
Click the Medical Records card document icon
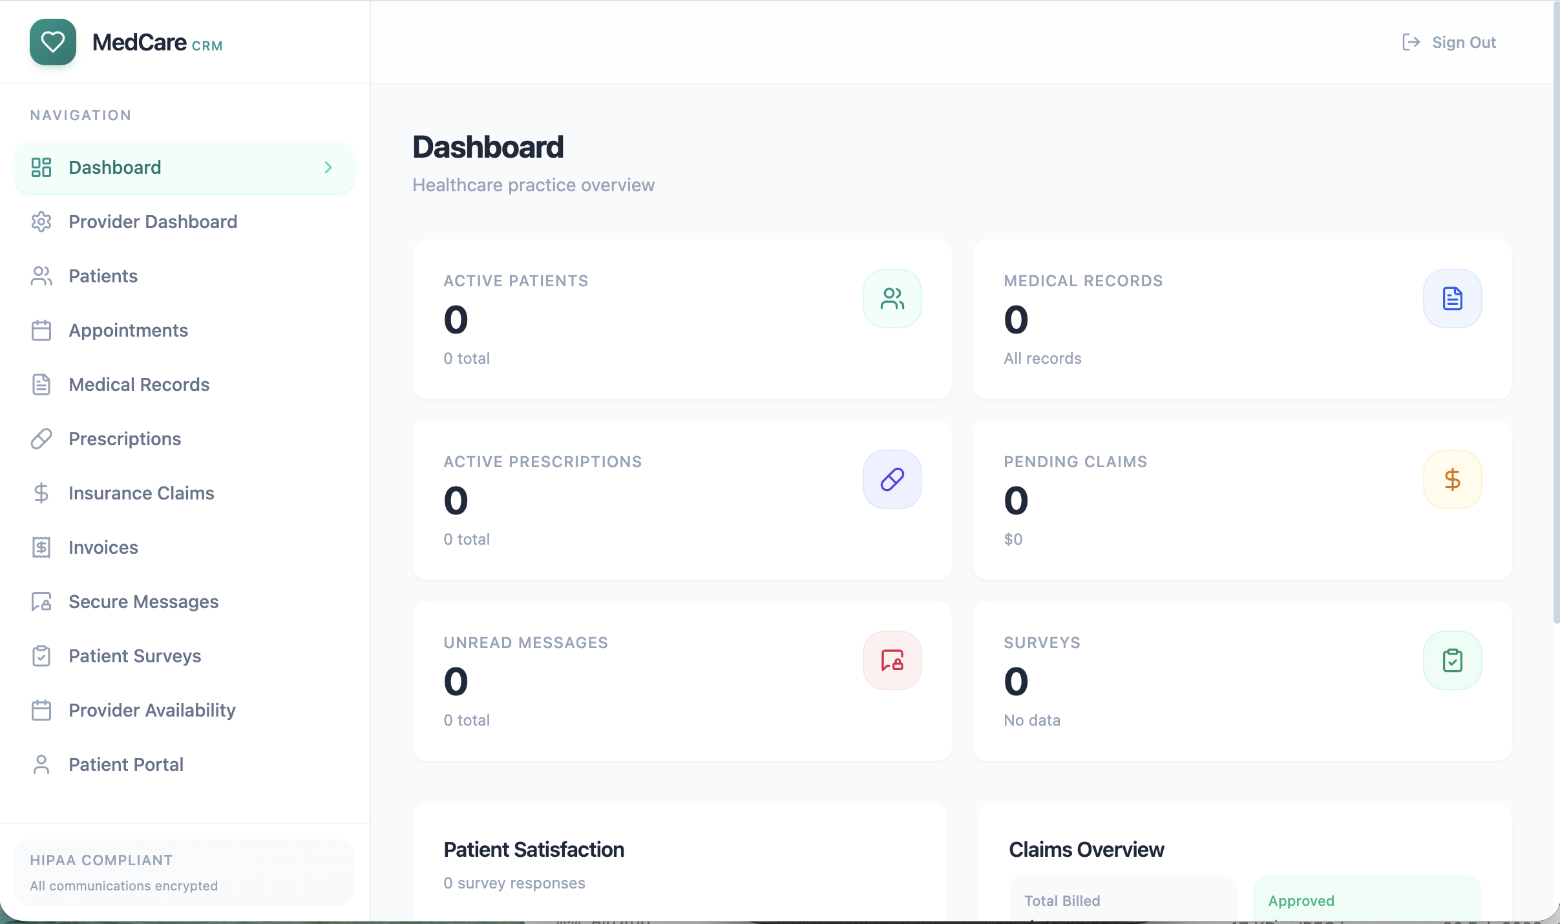[x=1453, y=299]
